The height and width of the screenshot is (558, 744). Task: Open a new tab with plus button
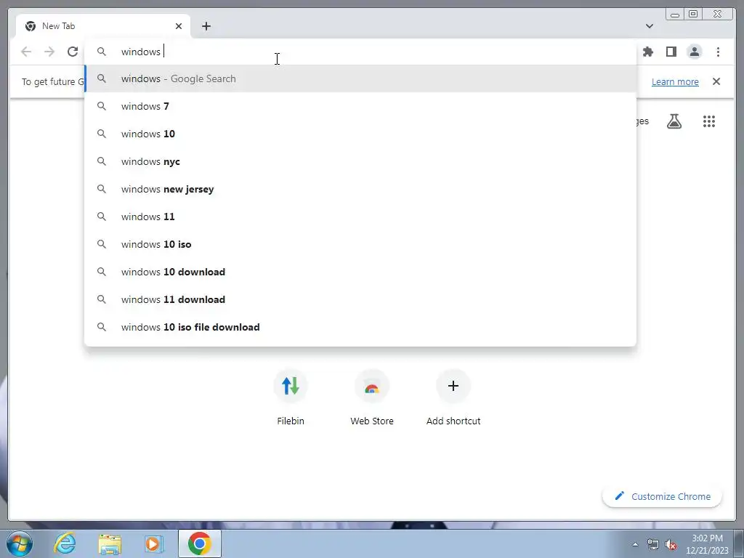tap(206, 26)
